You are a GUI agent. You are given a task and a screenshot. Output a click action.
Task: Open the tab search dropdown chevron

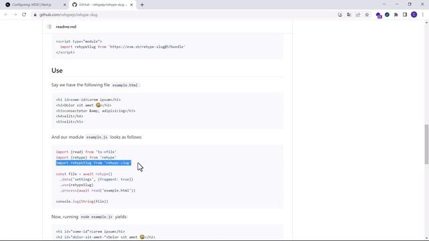click(384, 5)
